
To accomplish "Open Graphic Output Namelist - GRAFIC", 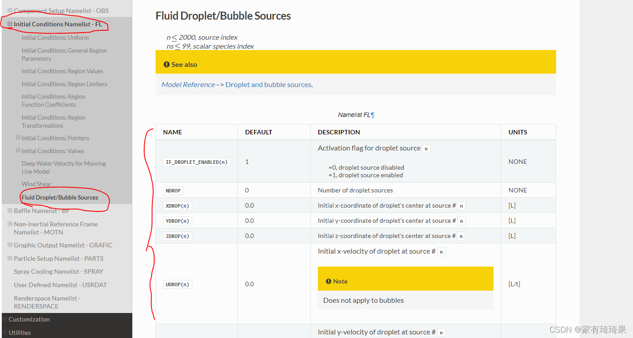I will [63, 245].
